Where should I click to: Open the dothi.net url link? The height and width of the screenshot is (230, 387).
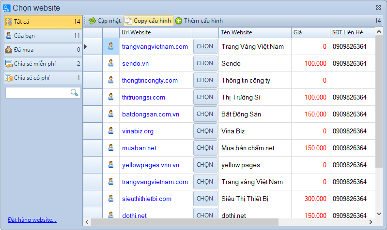(x=134, y=216)
